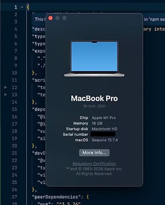Click the More Info... button
165x205 pixels.
tap(94, 153)
